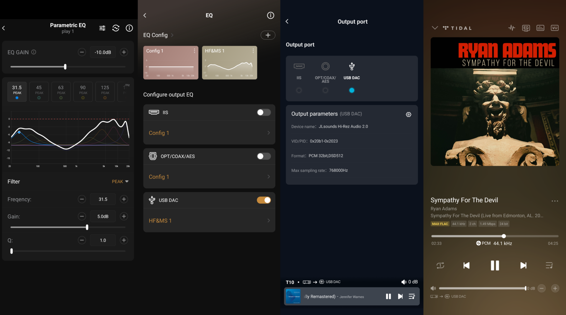Image resolution: width=566 pixels, height=315 pixels.
Task: Open the Filter type PEAK dropdown
Action: coord(120,181)
